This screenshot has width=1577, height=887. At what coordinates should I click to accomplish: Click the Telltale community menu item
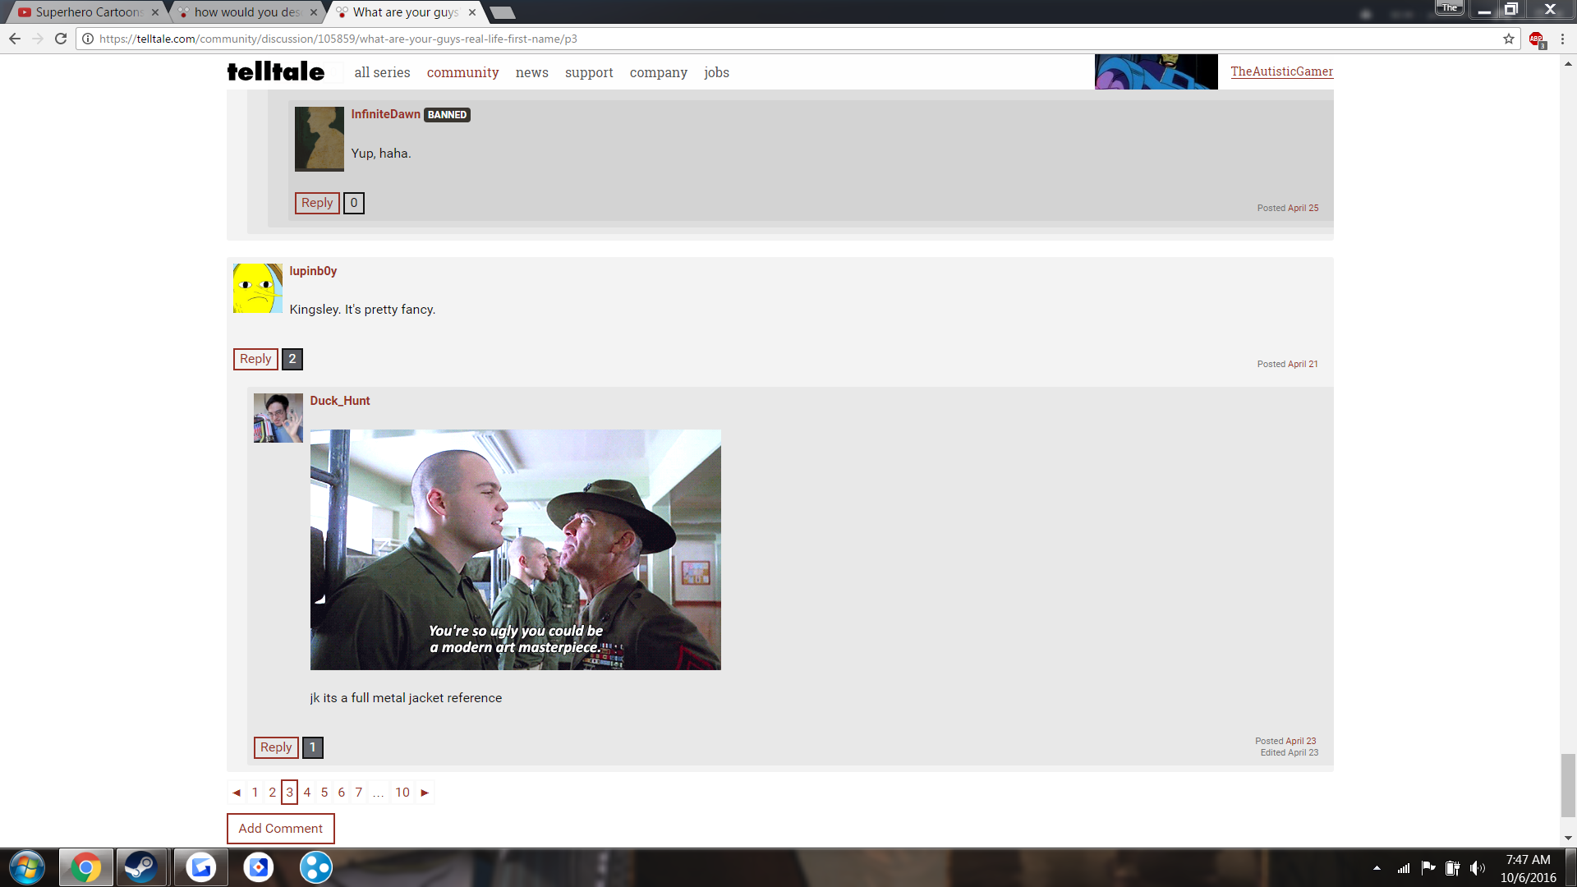(462, 71)
